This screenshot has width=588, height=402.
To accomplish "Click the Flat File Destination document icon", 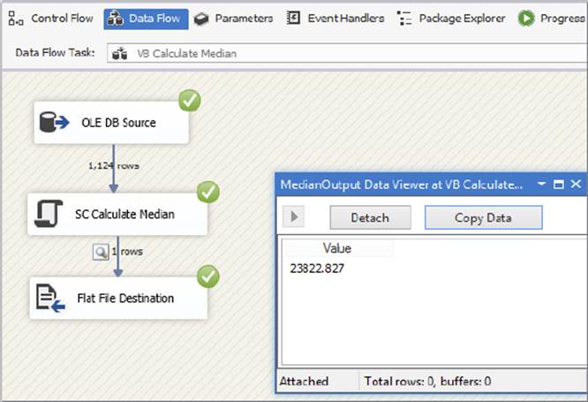I will [50, 298].
